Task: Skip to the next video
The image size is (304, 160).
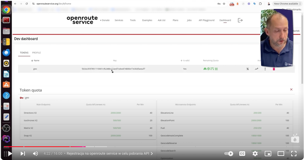Action: click(23, 154)
